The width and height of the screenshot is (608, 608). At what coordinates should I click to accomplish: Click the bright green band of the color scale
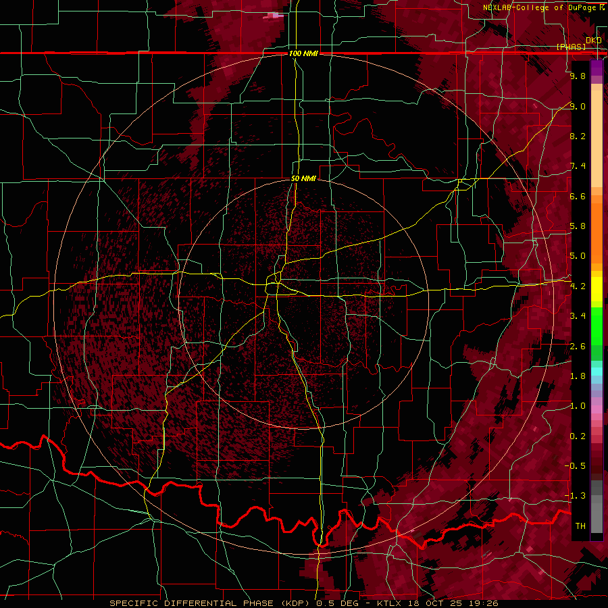tap(597, 325)
